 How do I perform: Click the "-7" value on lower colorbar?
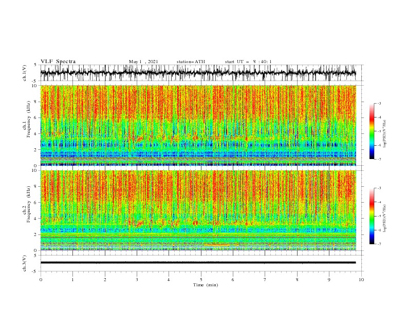click(379, 244)
